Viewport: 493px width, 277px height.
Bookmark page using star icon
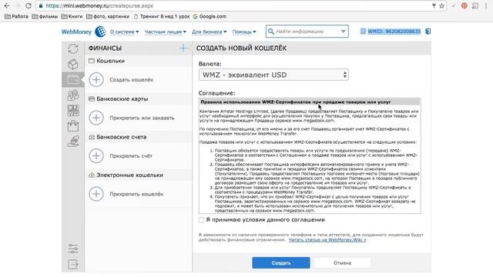point(441,6)
